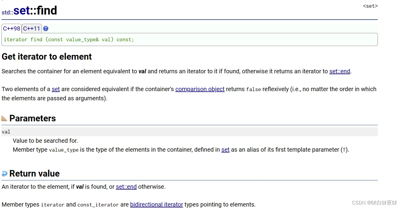Click the blue help question mark icon
The image size is (401, 208).
point(46,28)
